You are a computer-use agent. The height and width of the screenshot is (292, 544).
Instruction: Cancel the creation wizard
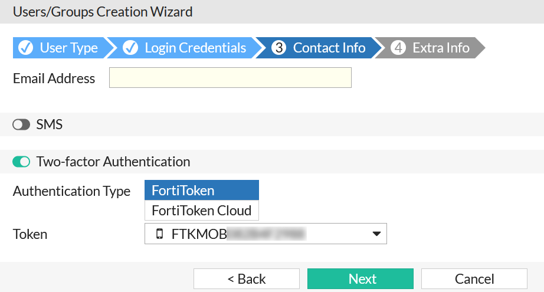coord(474,279)
